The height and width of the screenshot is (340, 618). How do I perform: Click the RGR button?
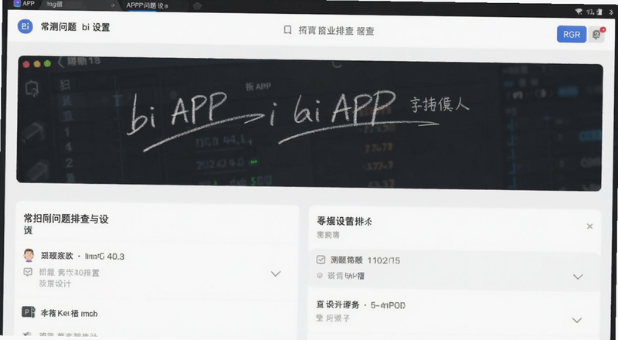coord(572,34)
